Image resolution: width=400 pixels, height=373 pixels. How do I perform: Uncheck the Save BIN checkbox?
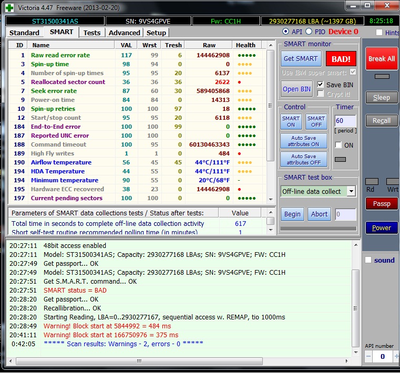[x=321, y=85]
